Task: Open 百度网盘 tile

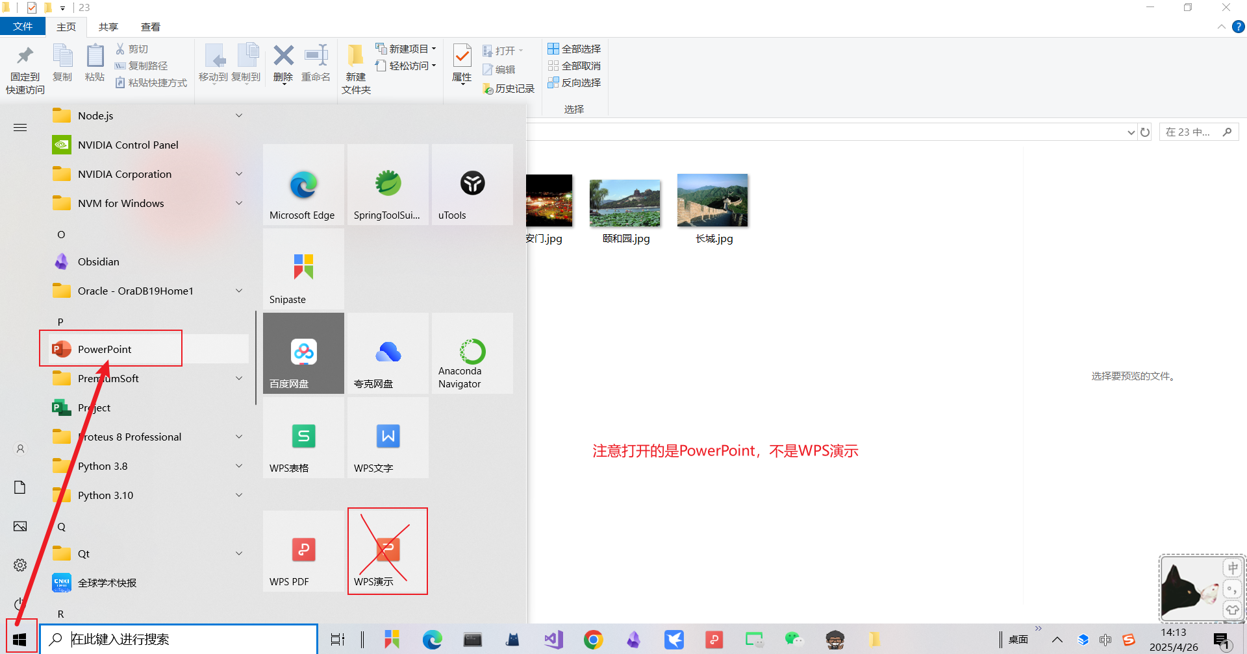Action: pyautogui.click(x=303, y=354)
